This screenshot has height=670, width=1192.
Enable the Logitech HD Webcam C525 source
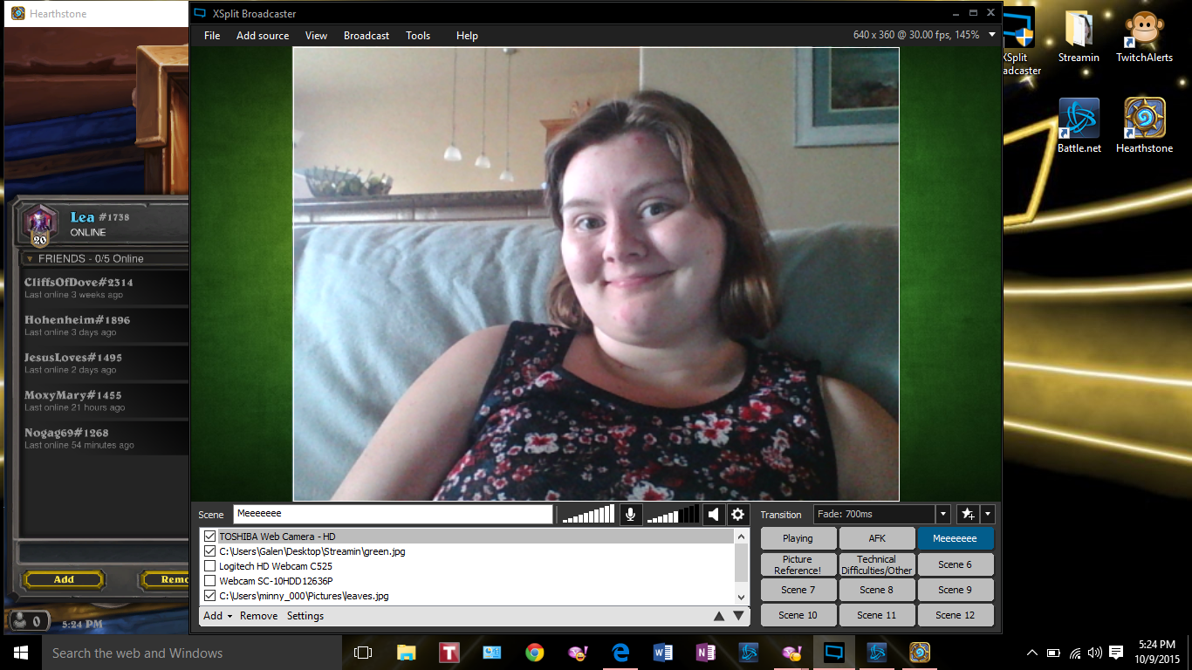(x=209, y=565)
